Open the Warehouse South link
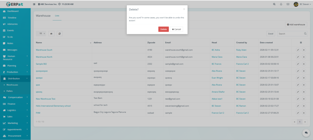The height and width of the screenshot is (140, 313). coord(44,50)
